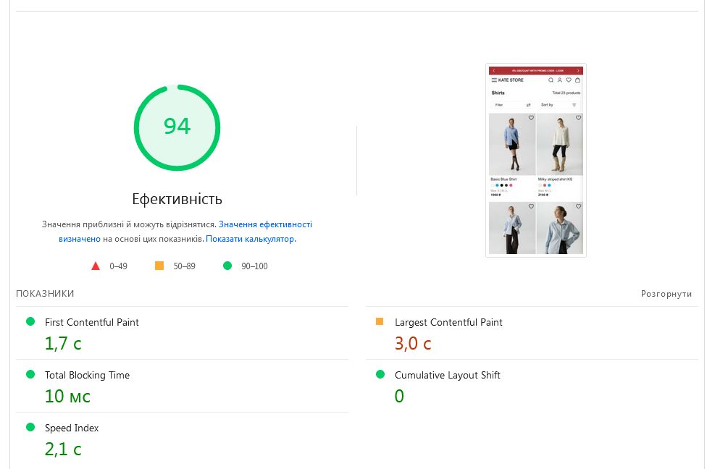
Task: Select pink color swatch under Basic Blue Shirt
Action: (x=511, y=185)
